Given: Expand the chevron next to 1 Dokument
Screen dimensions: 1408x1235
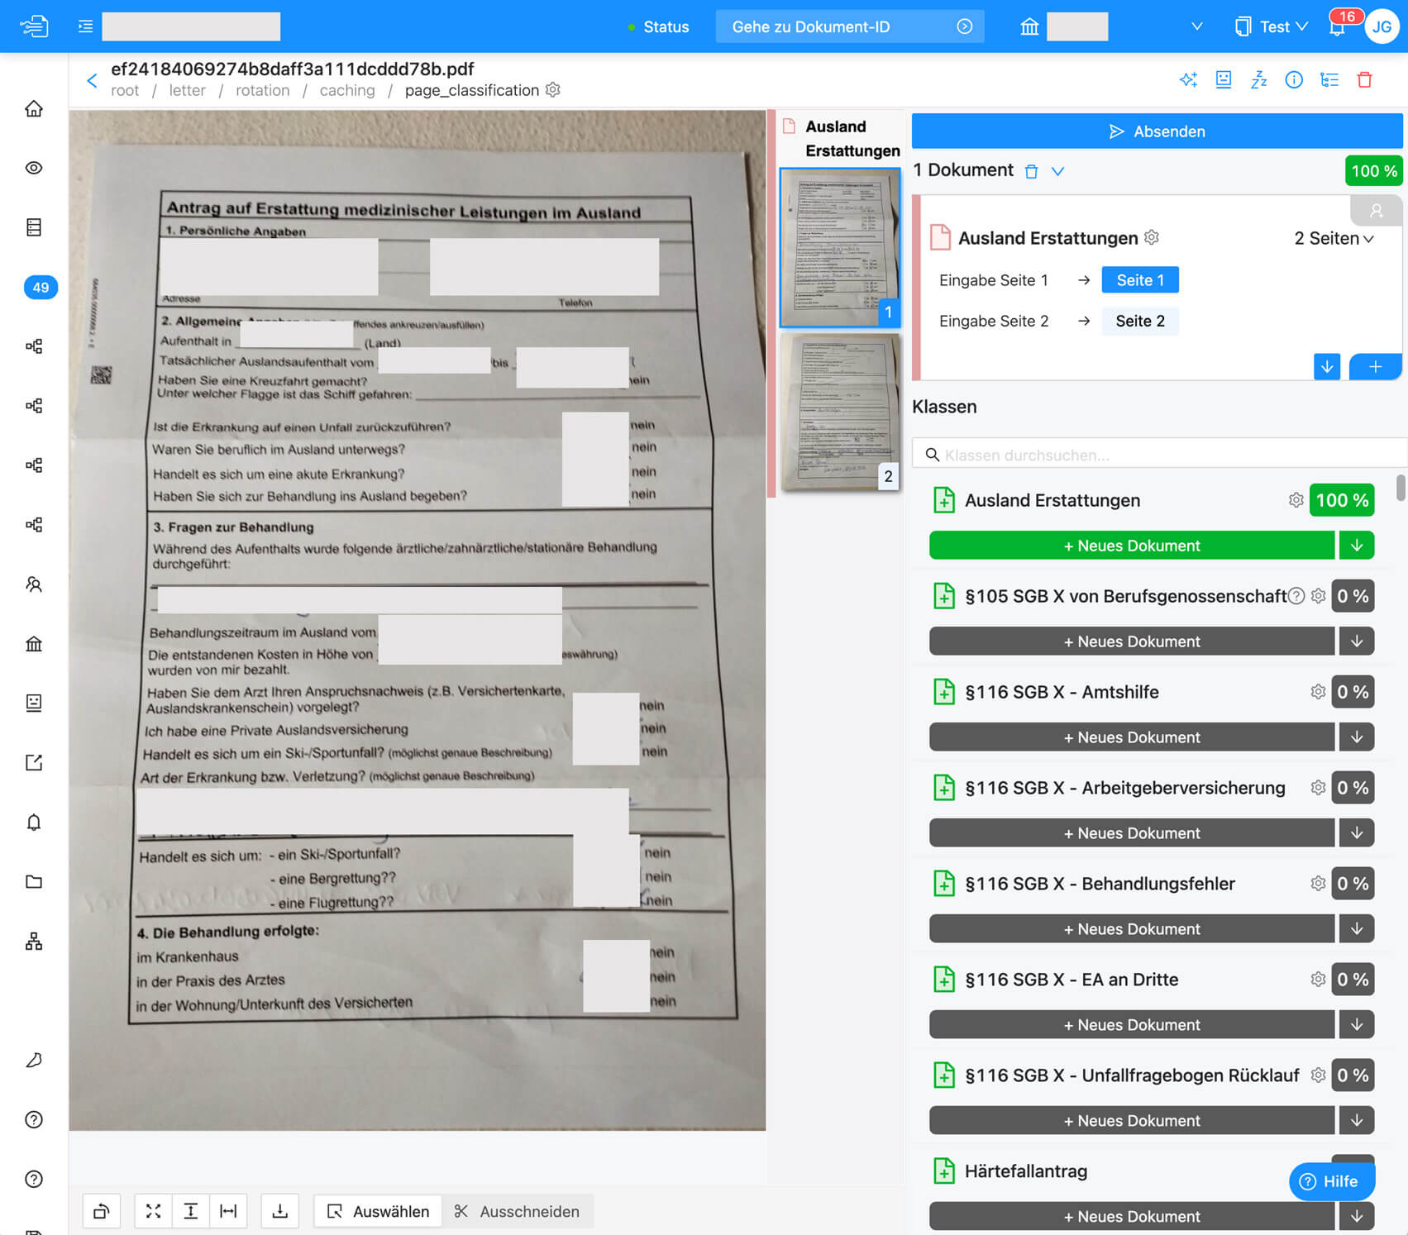Looking at the screenshot, I should pos(1057,171).
